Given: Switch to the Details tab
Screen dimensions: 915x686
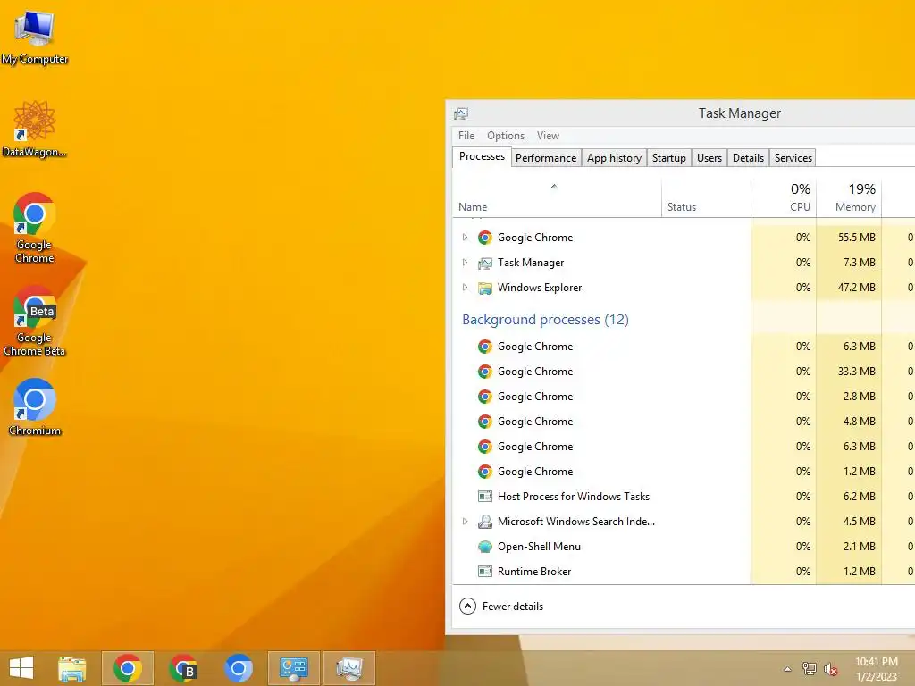Looking at the screenshot, I should point(748,158).
